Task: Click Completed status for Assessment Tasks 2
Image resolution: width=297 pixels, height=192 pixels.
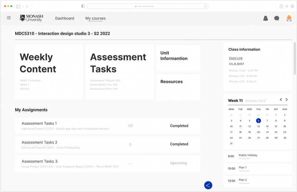Action: point(179,144)
